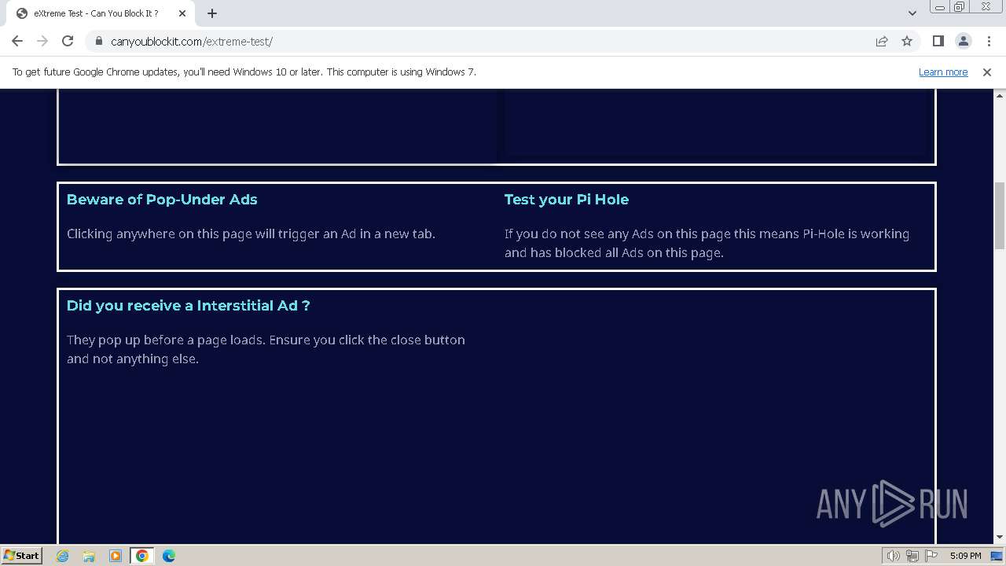Open the Windows Start menu

21,555
